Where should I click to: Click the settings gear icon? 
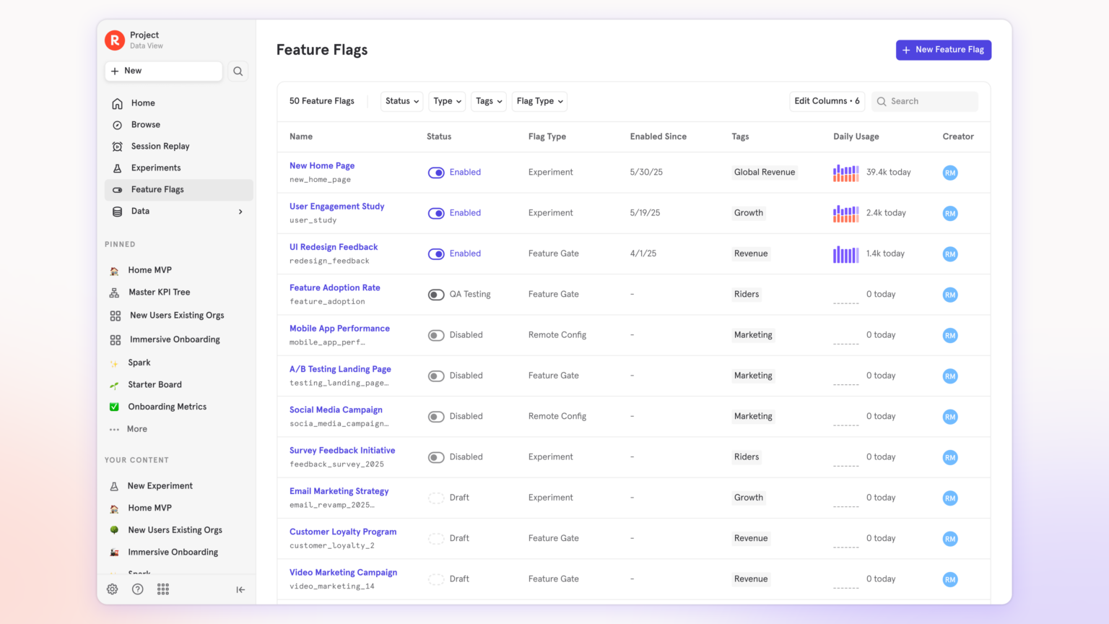point(112,589)
